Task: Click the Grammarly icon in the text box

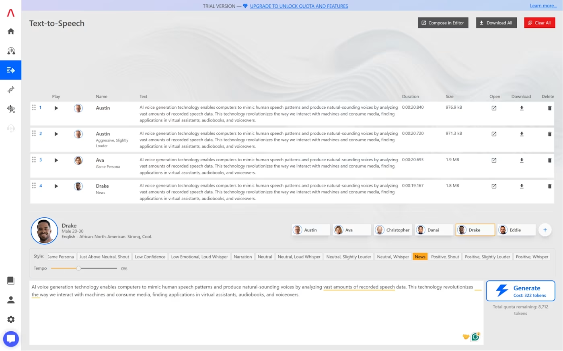Action: pos(475,337)
